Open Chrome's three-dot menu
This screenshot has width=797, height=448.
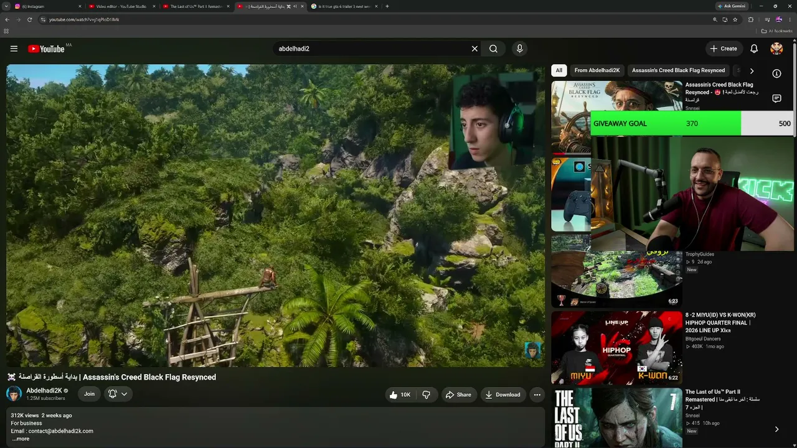[790, 19]
